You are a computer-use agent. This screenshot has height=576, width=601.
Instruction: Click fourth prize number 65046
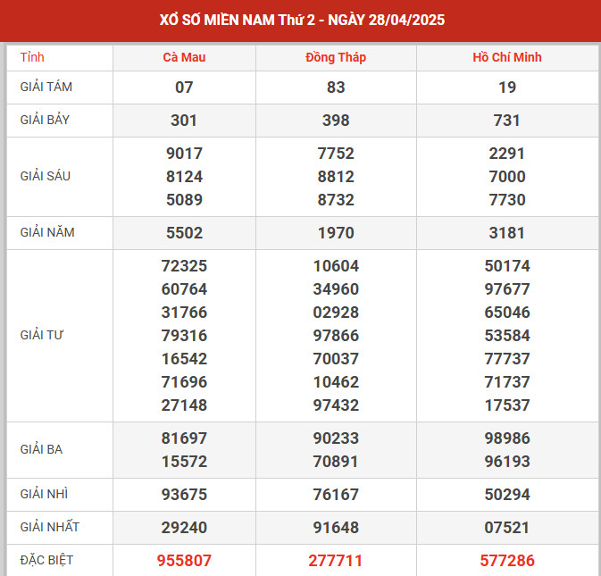pyautogui.click(x=507, y=313)
